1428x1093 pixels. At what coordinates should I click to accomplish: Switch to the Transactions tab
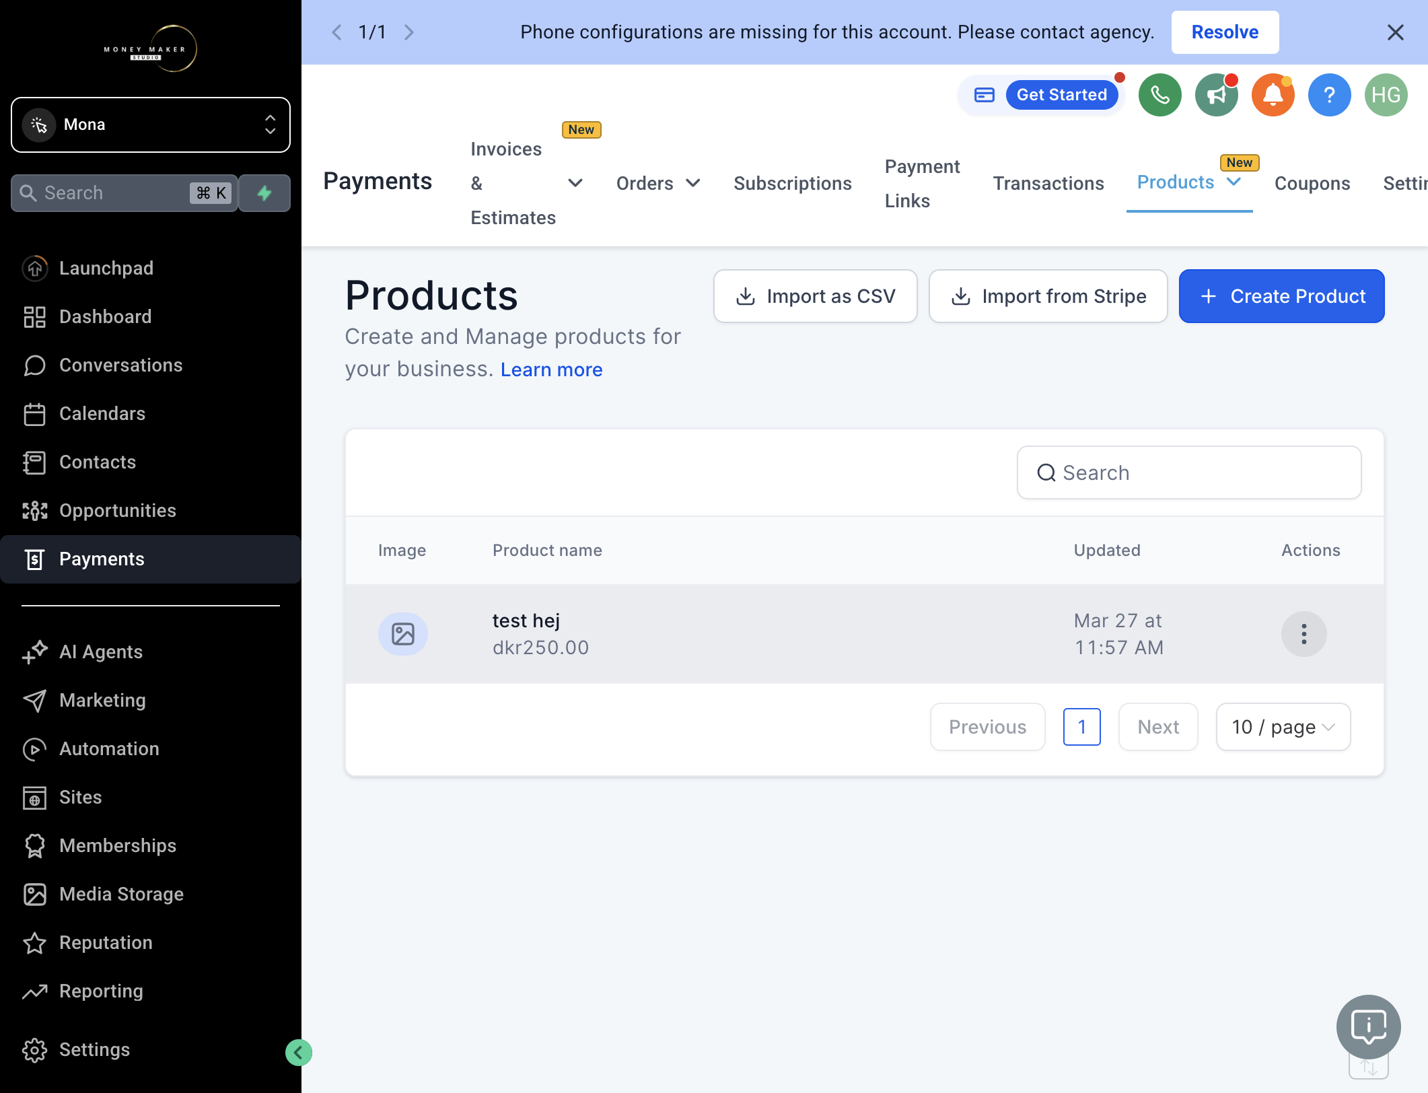tap(1048, 183)
